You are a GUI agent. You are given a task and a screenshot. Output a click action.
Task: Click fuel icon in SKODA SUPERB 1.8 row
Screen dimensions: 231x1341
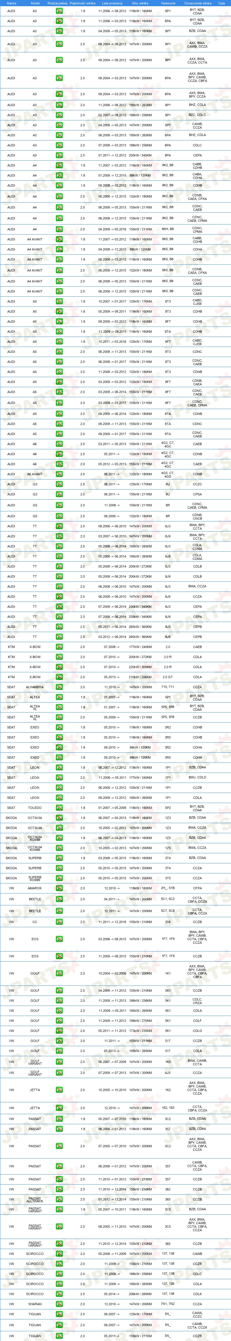[x=59, y=858]
